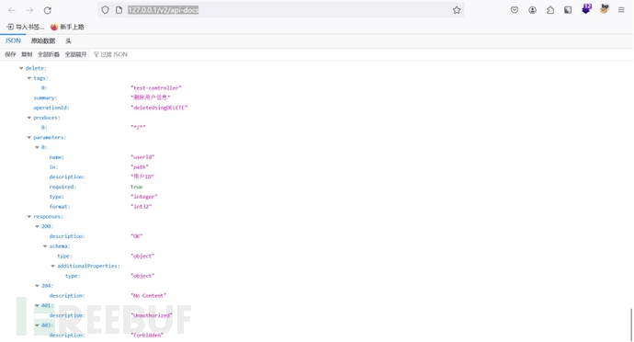Viewport: 634px width, 342px height.
Task: Select the summary key
Action: tap(45, 98)
